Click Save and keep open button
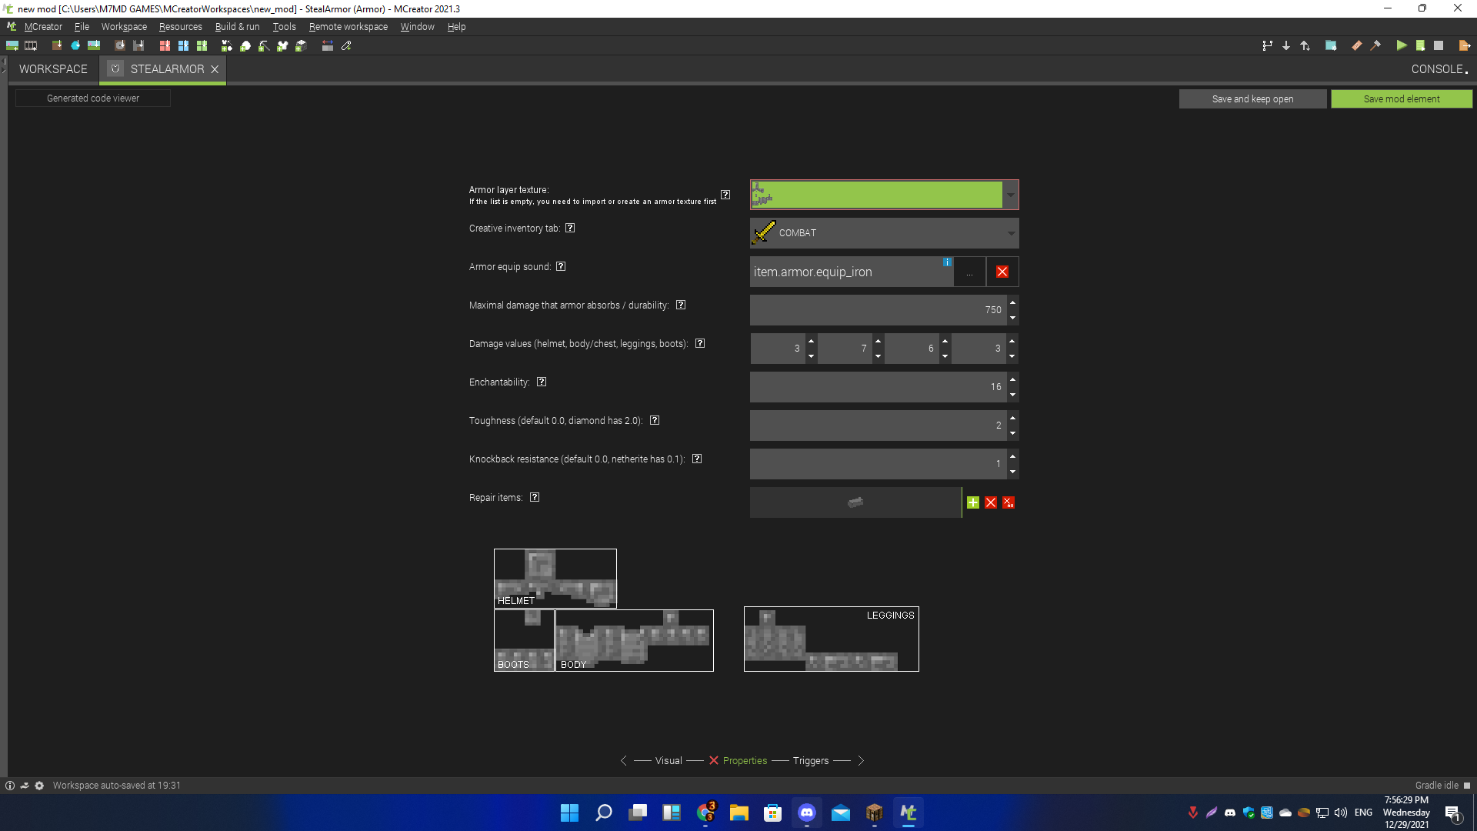Screen dimensions: 1477x831 click(1252, 99)
